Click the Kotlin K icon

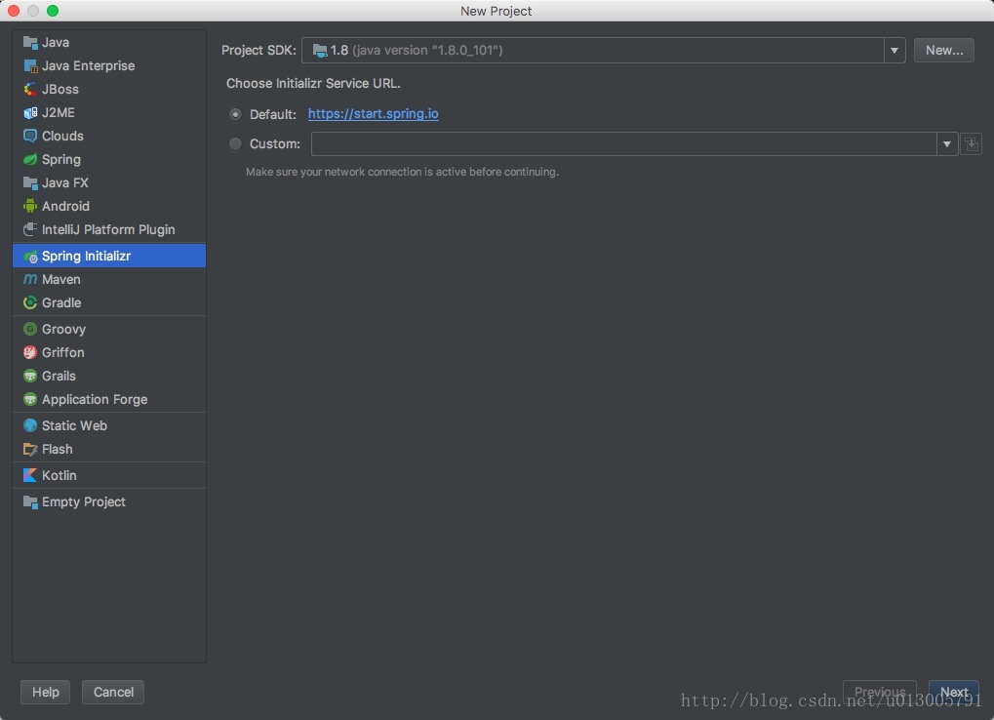[30, 475]
